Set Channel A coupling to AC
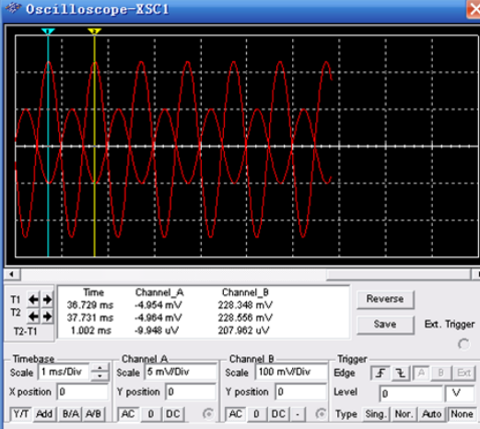The image size is (480, 429). 128,414
